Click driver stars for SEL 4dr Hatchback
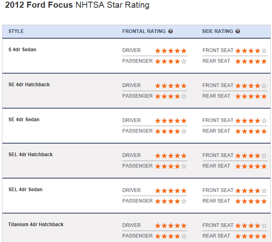This screenshot has height=242, width=272. [171, 156]
